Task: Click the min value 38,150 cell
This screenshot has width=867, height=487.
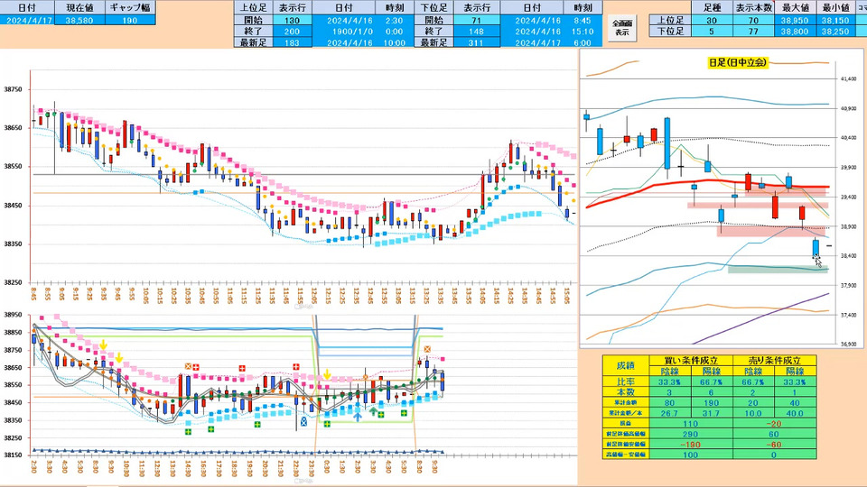Action: click(835, 21)
